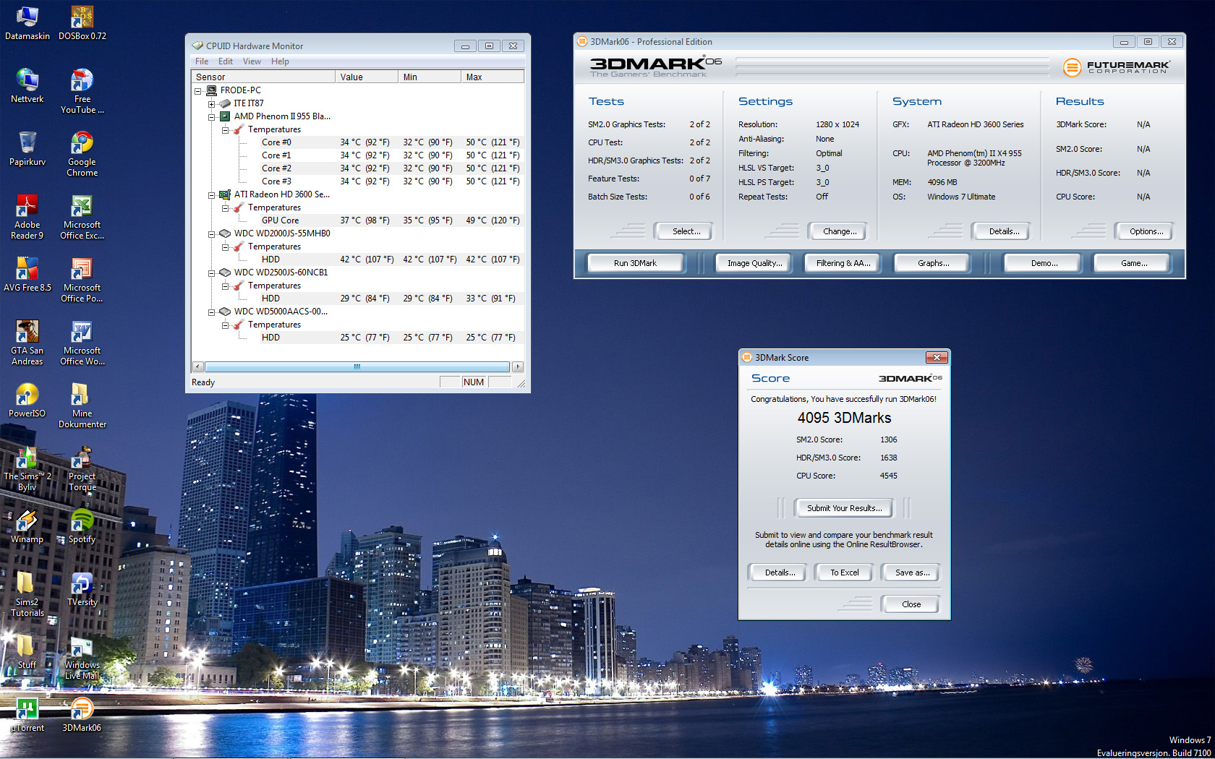Collapse WDC WD2500JS-60NCB1 drive node
Viewport: 1215px width, 759px height.
[x=212, y=273]
